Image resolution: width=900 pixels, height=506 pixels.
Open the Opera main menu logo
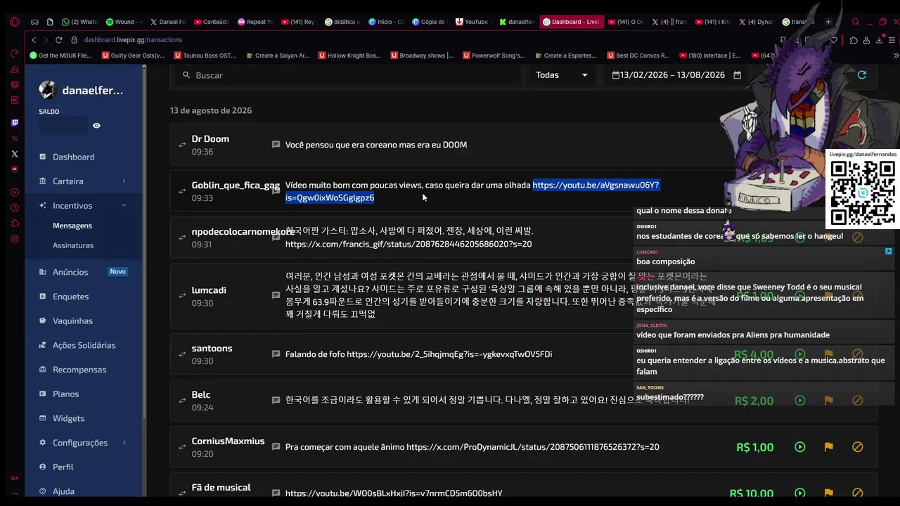point(15,22)
